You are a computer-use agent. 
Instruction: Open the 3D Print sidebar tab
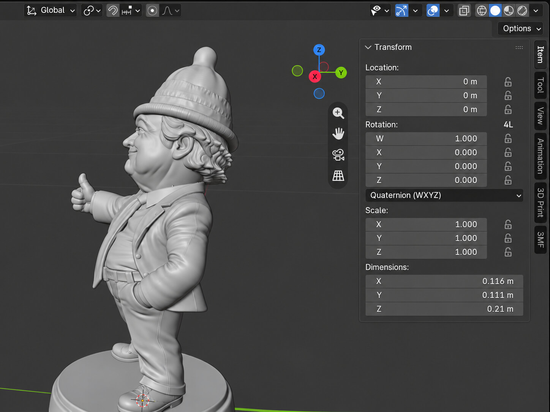click(540, 203)
